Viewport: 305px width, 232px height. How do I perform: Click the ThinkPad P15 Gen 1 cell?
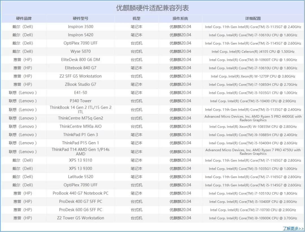pyautogui.click(x=80, y=143)
